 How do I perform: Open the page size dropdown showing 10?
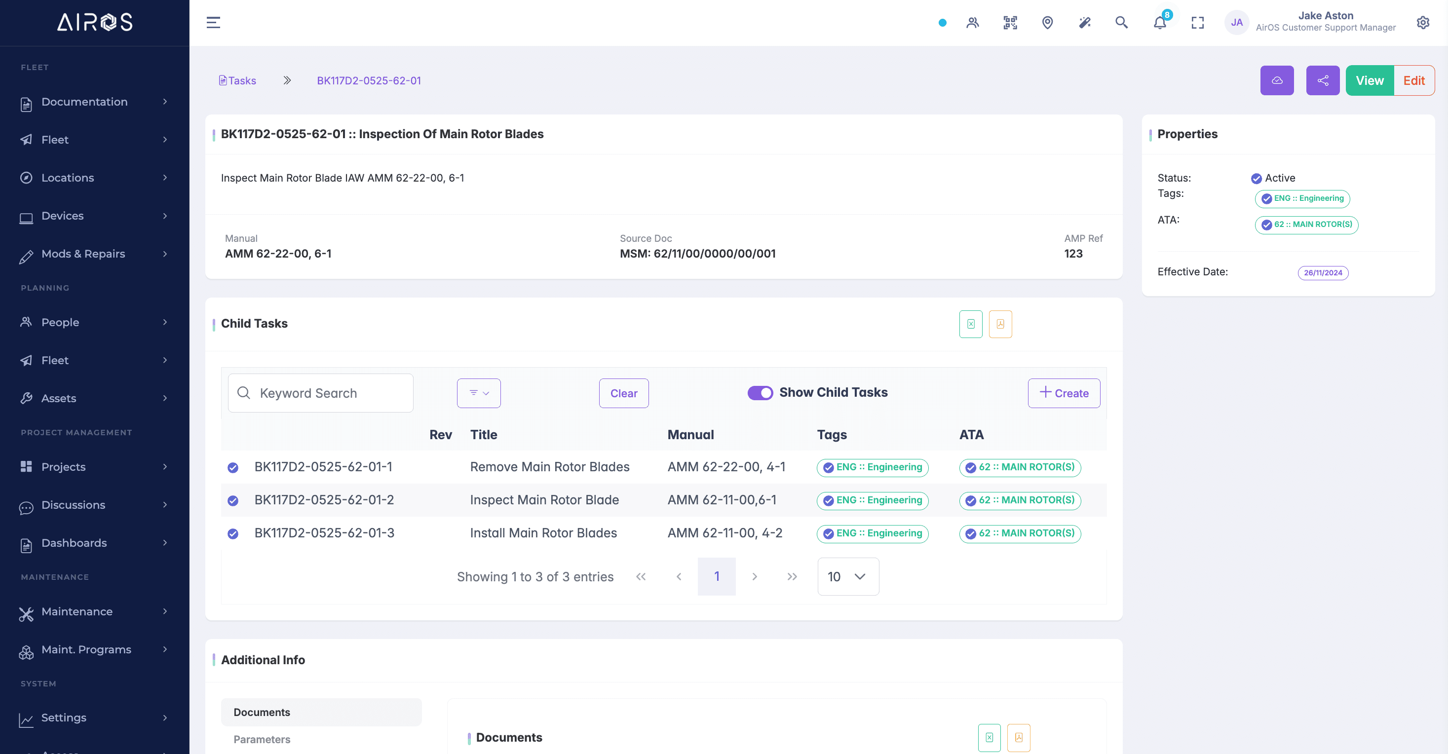point(848,576)
